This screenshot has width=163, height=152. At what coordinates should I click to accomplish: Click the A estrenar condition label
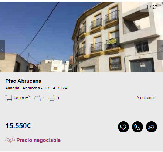(x=146, y=98)
